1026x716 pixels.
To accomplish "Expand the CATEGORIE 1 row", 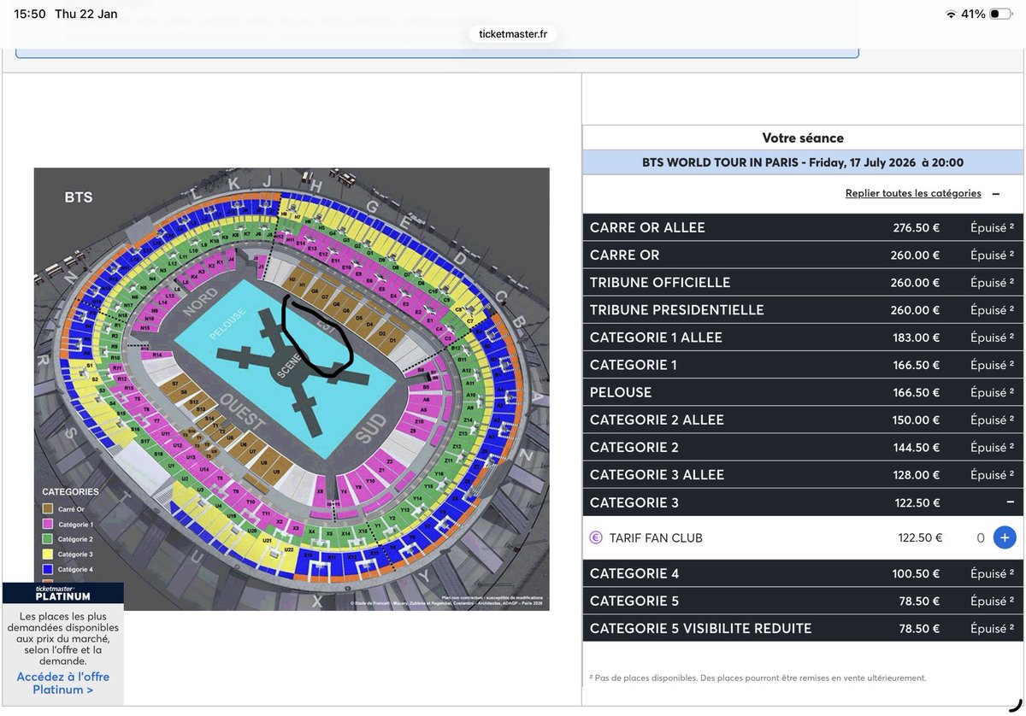I will tap(803, 365).
